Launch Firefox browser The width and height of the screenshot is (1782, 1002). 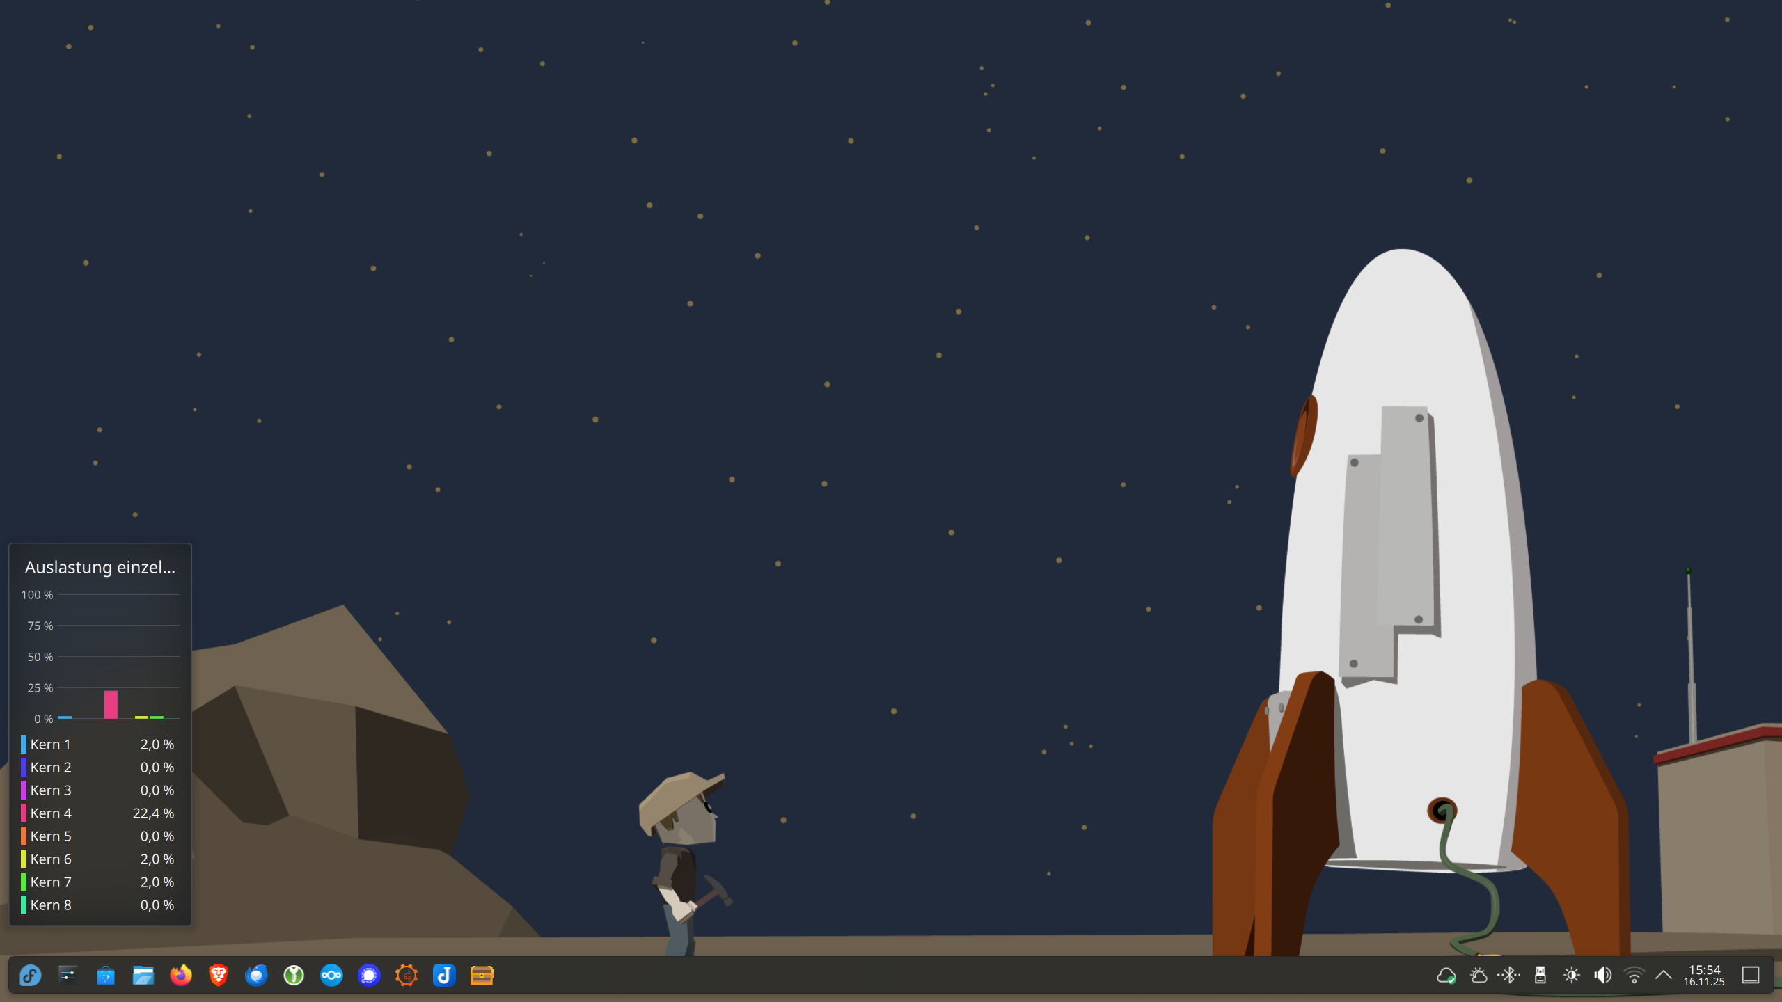point(181,976)
